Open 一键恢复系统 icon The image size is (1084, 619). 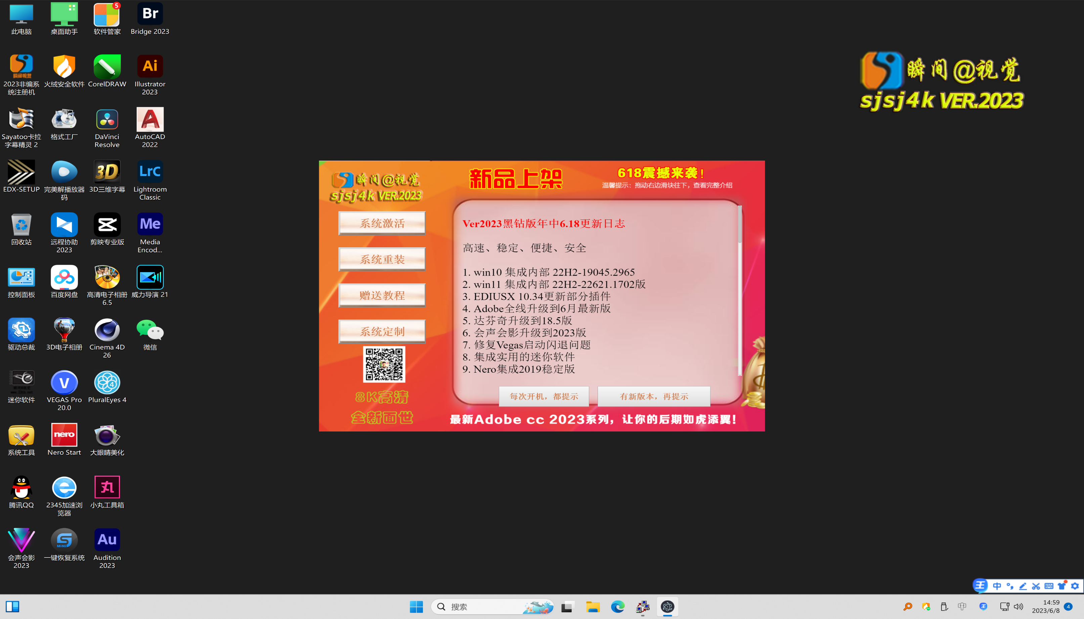coord(64,545)
